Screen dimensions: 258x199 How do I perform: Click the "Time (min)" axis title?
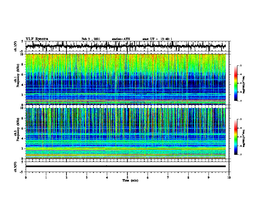tap(130, 180)
